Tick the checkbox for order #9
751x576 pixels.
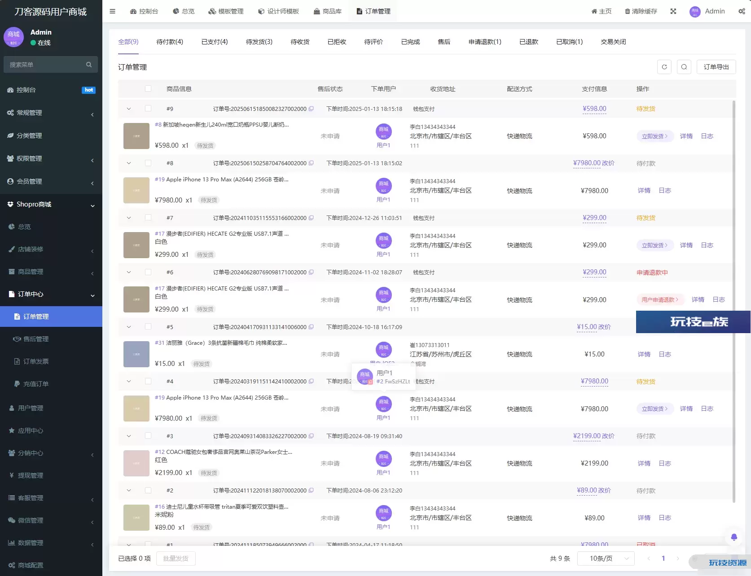click(x=148, y=109)
